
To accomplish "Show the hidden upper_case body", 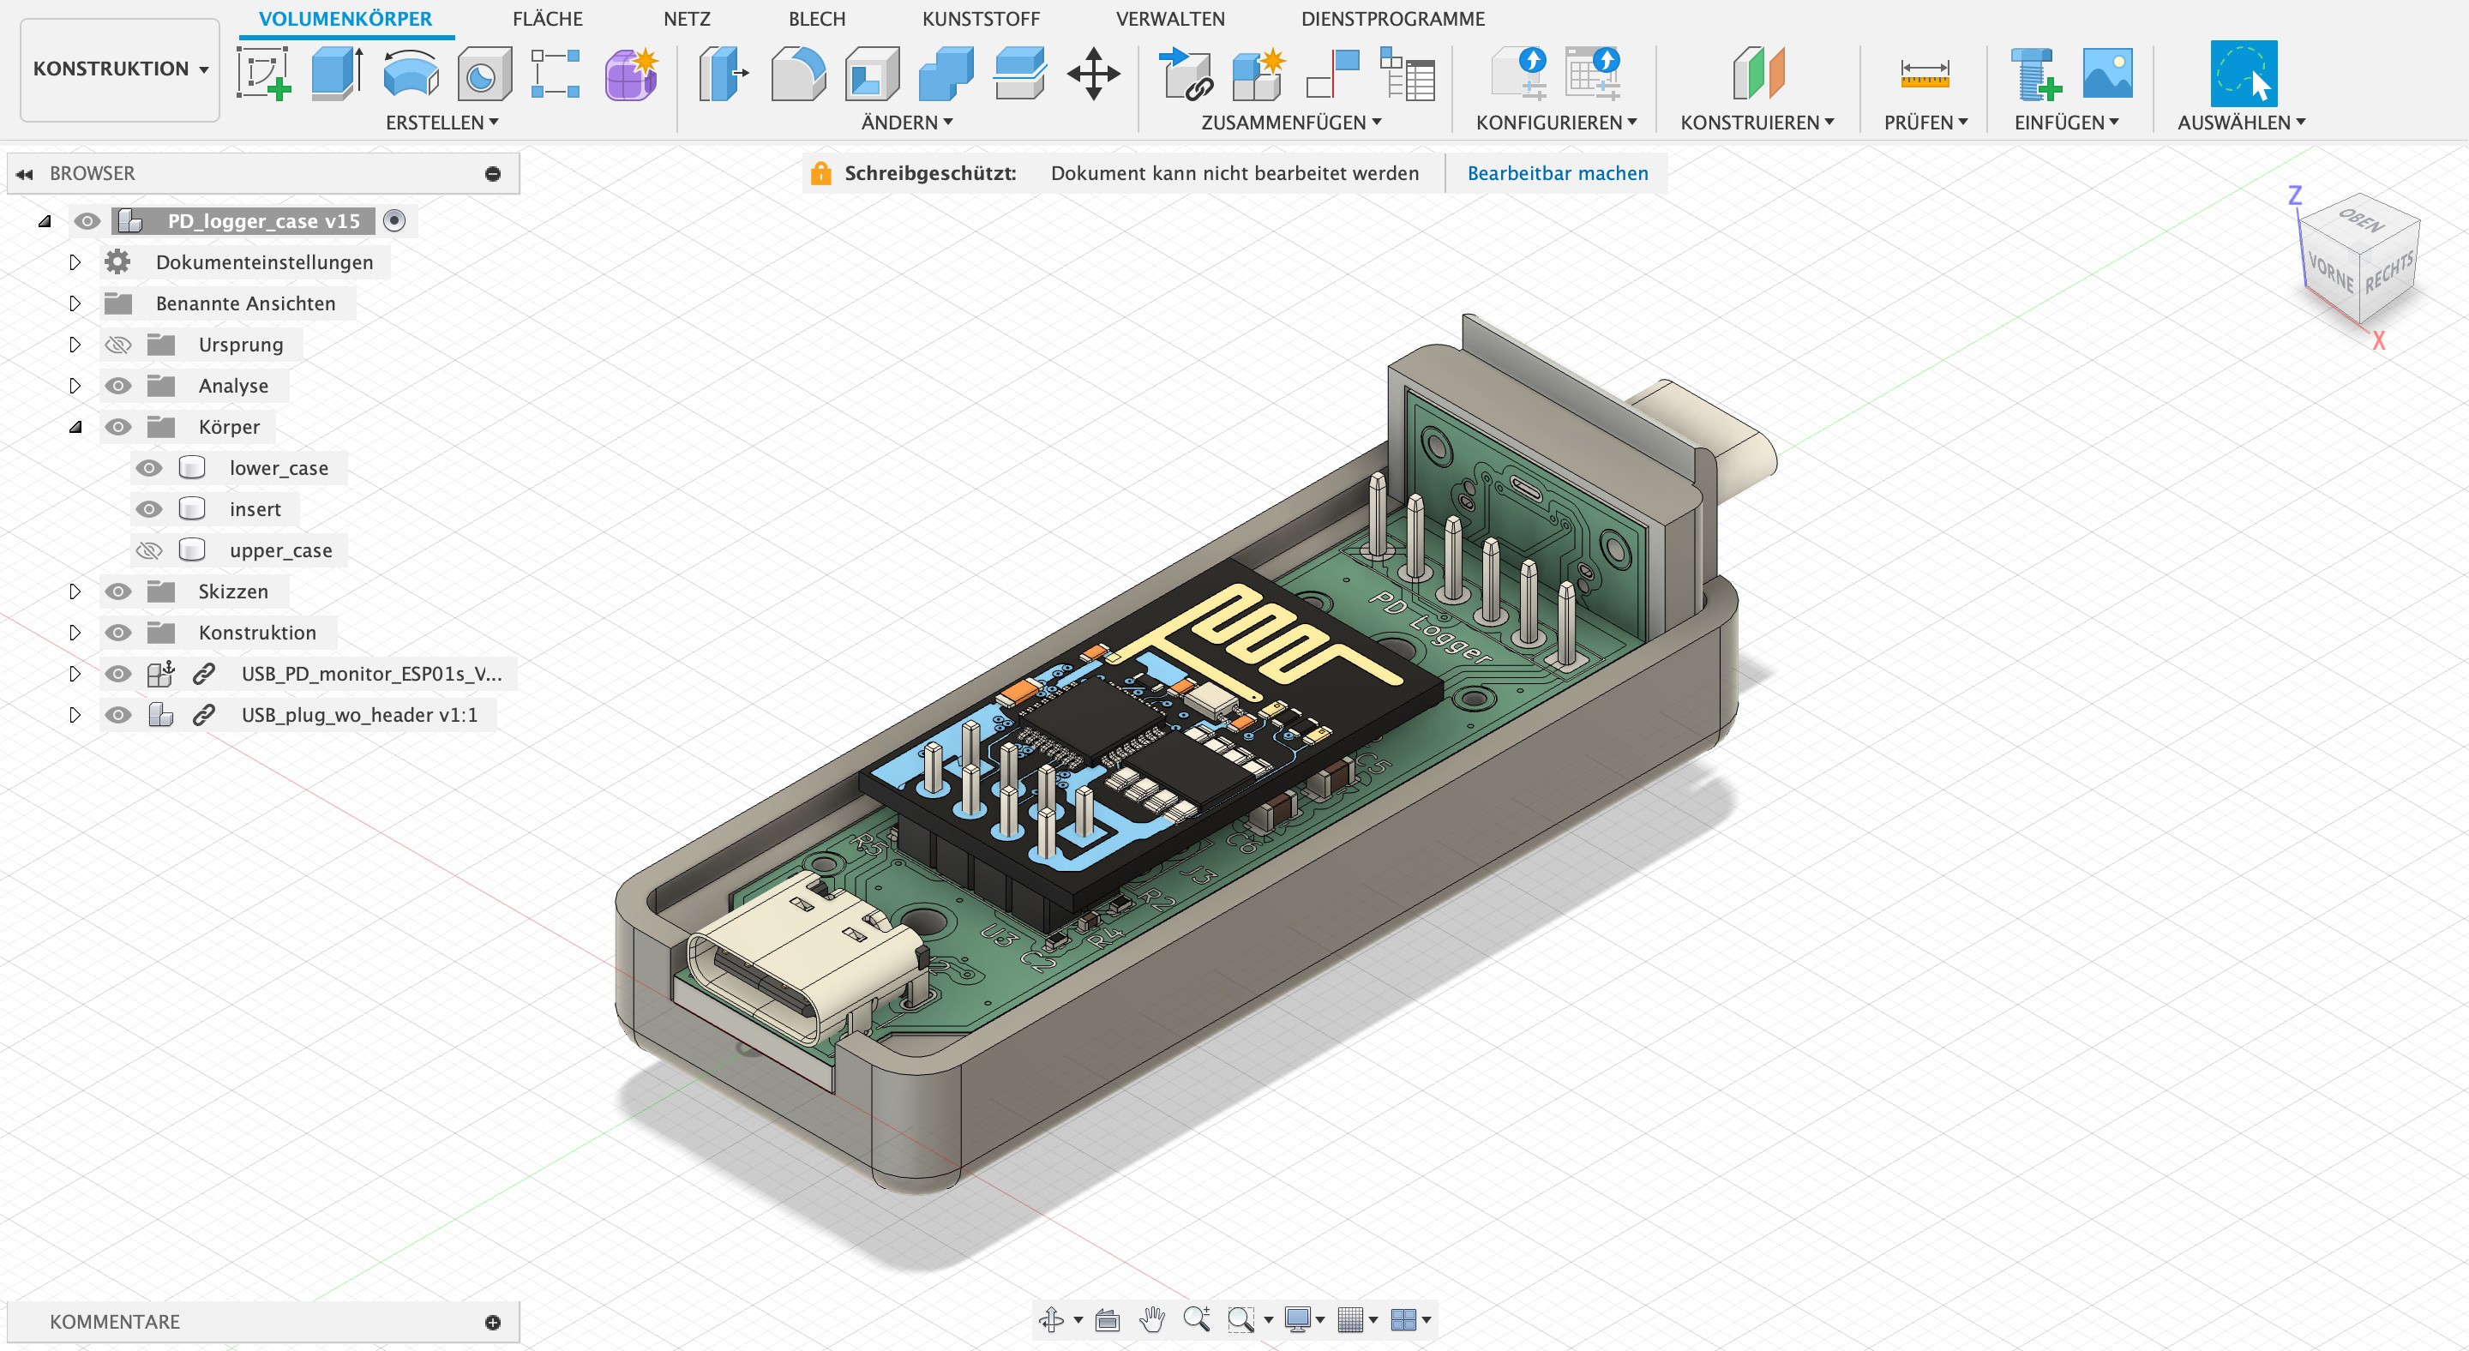I will (148, 550).
